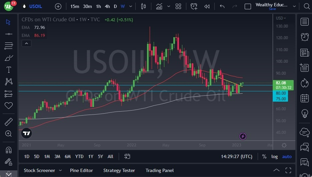This screenshot has height=177, width=312.
Task: Select the weekly W timeframe
Action: pyautogui.click(x=123, y=7)
